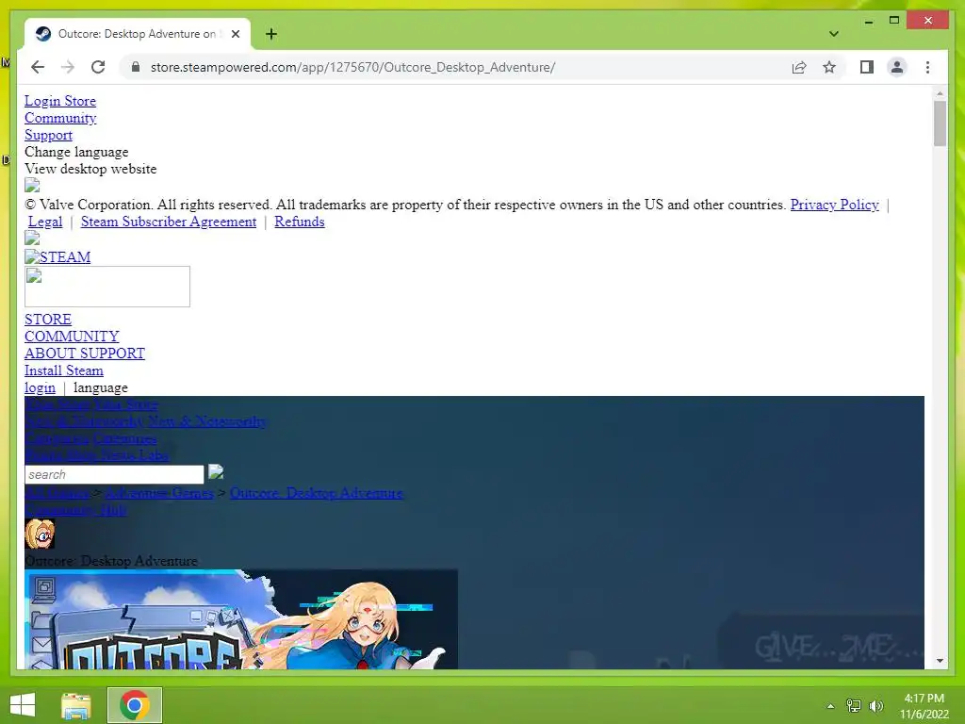Click the search button broken image
This screenshot has height=724, width=965.
(x=216, y=471)
